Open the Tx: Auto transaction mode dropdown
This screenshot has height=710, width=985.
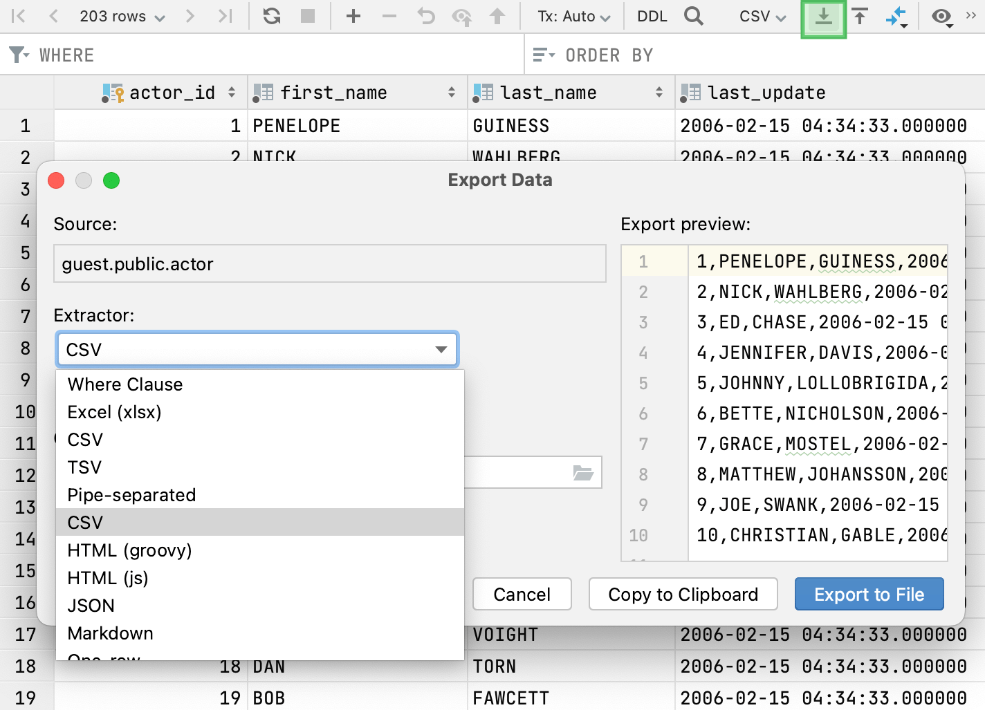tap(572, 16)
